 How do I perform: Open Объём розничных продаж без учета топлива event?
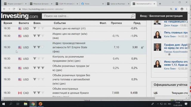click(71, 79)
